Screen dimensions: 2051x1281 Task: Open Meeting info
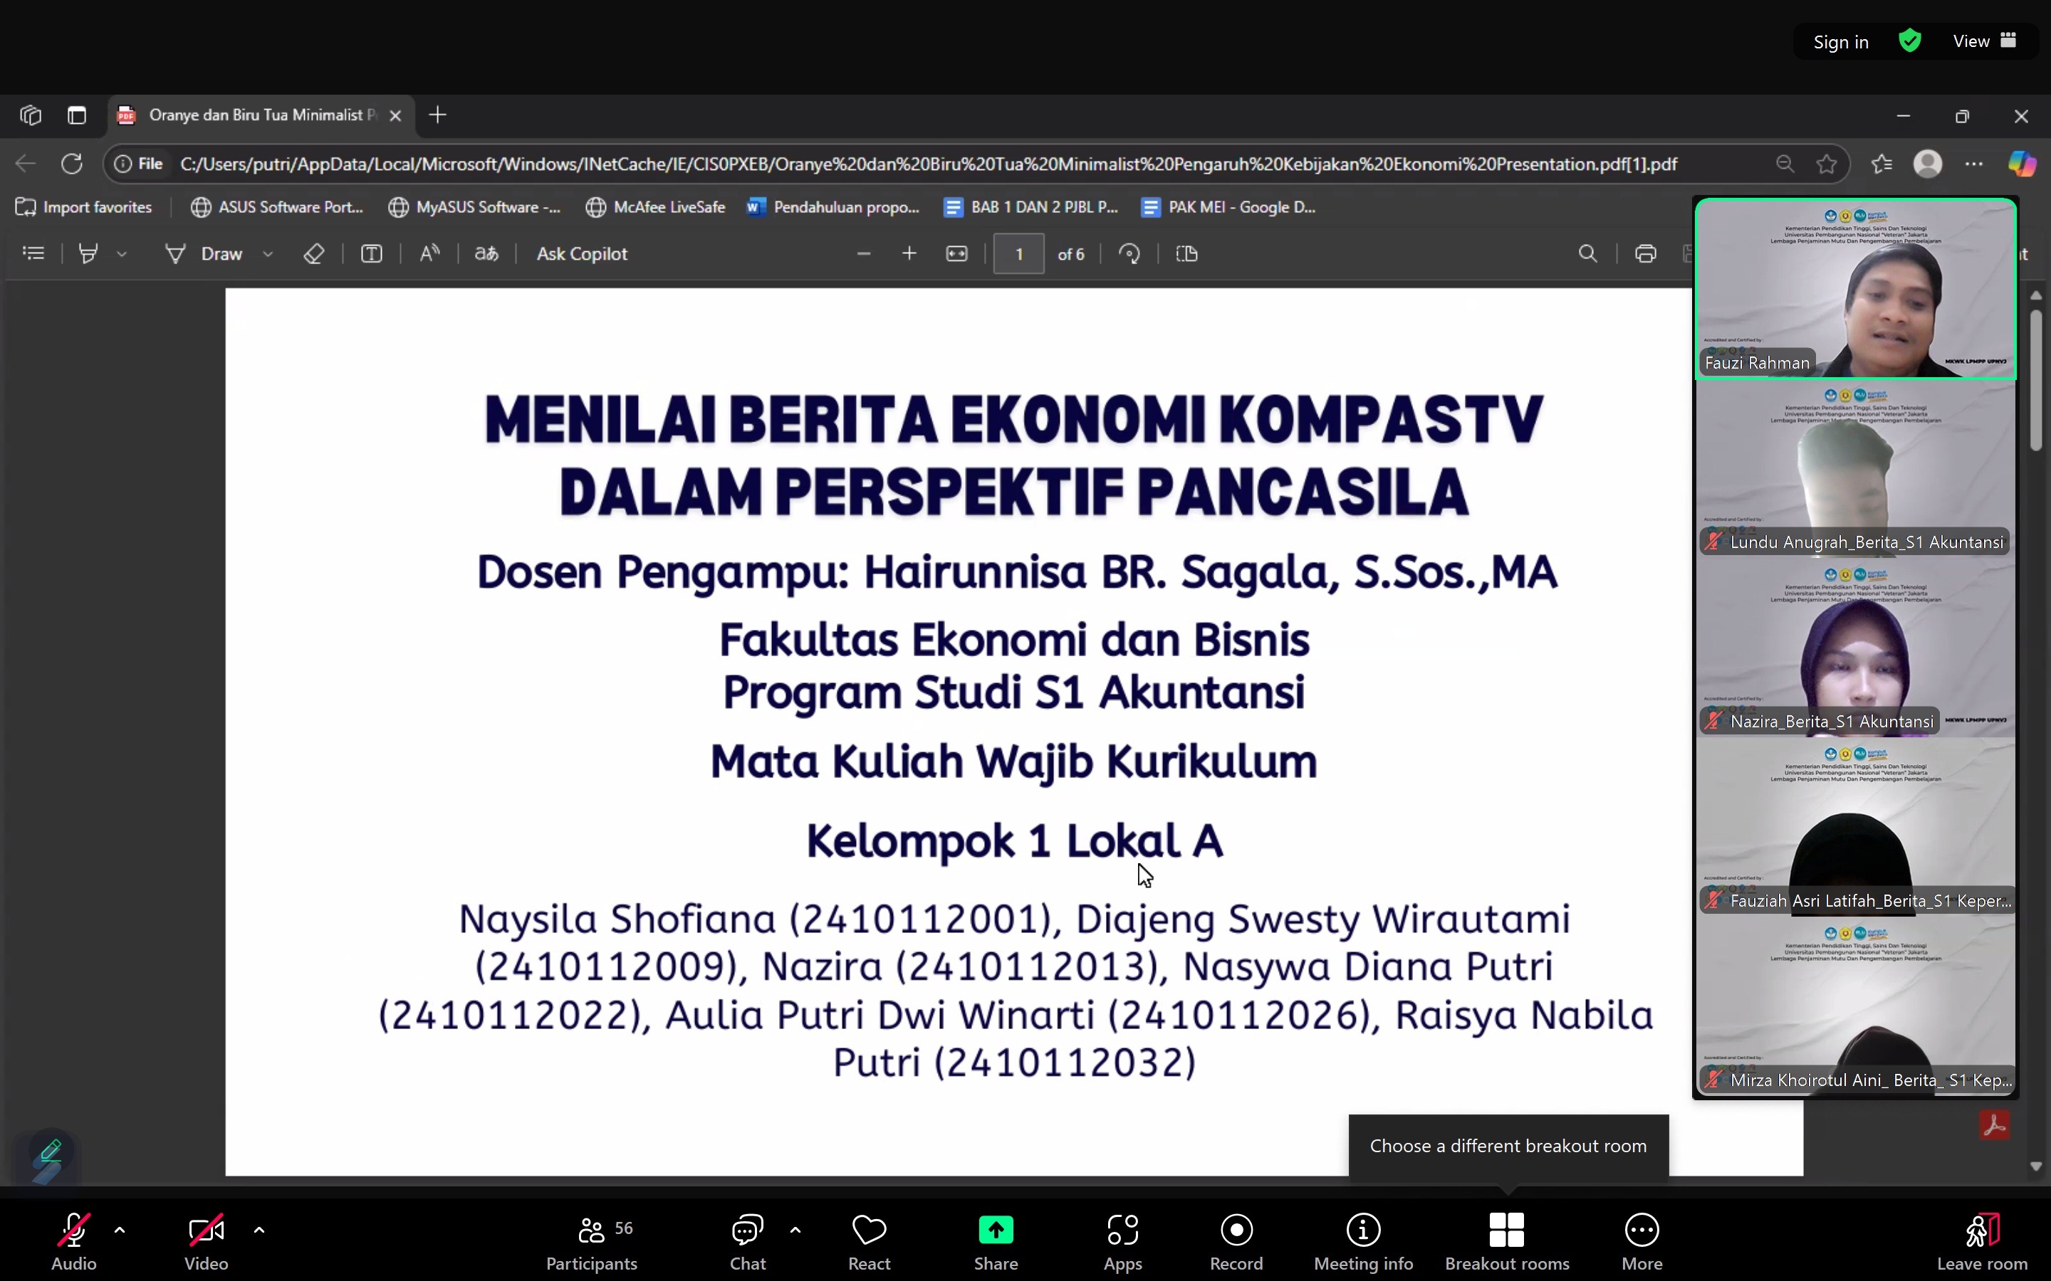pyautogui.click(x=1364, y=1242)
